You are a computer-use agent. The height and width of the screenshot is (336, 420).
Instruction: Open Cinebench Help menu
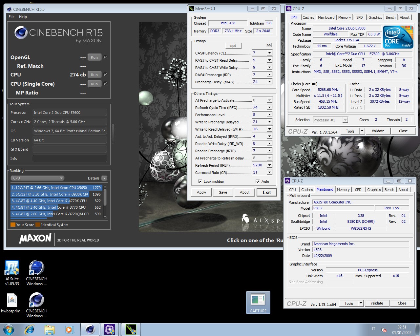tap(23, 17)
